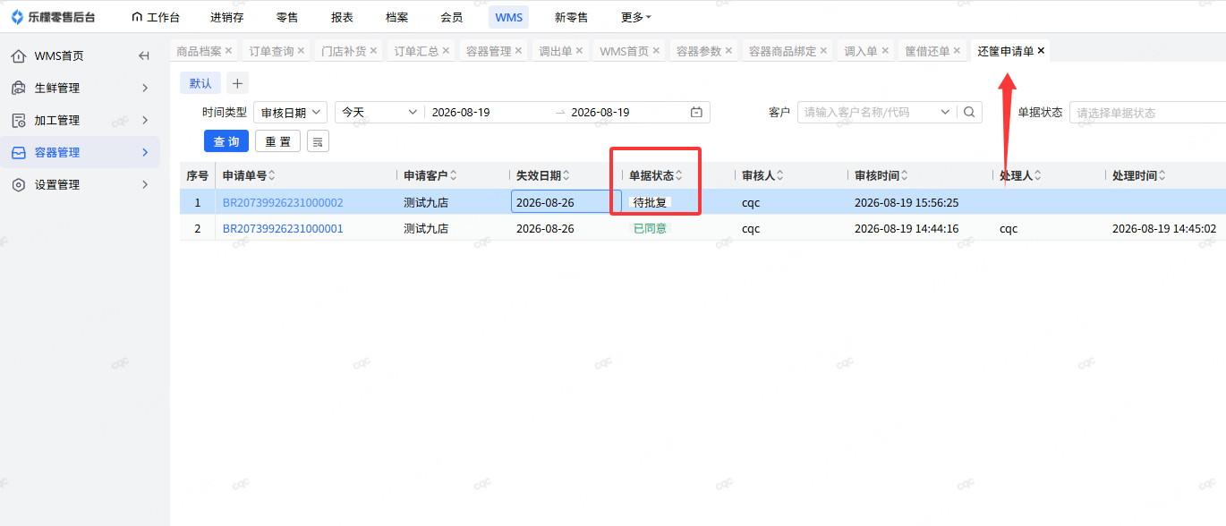
Task: Click the 查询 button
Action: tap(226, 141)
